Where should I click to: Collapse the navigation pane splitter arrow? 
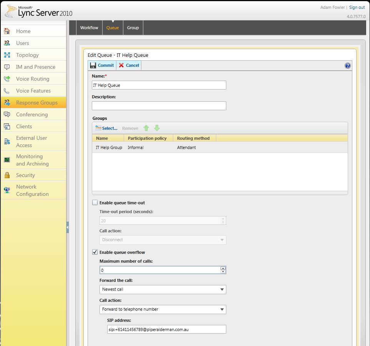(68, 227)
